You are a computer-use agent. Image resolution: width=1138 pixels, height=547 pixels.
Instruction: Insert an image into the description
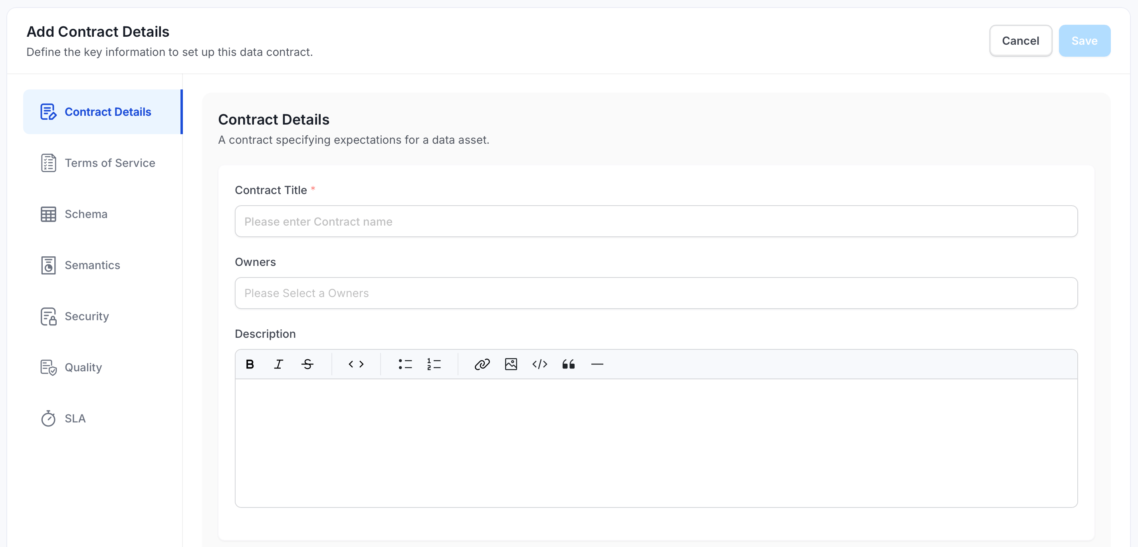(x=511, y=364)
